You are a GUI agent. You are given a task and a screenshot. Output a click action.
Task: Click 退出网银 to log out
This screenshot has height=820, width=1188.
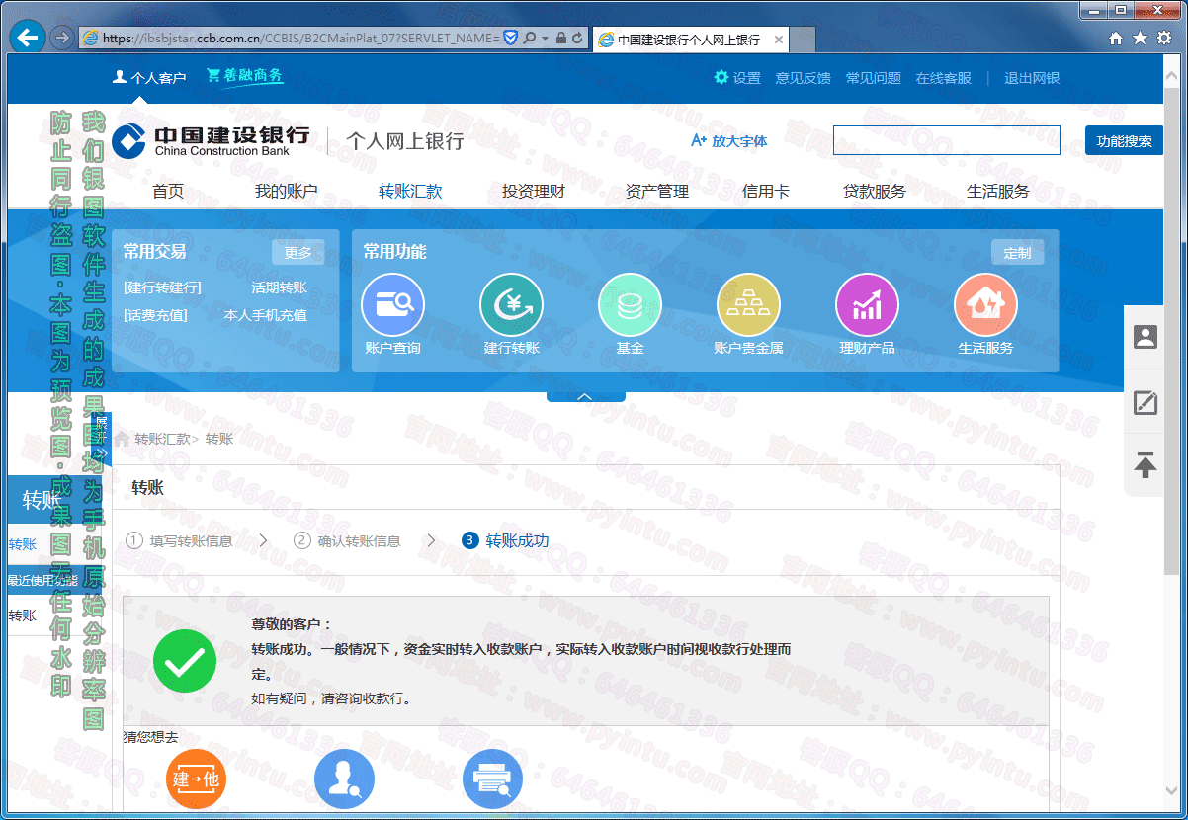pos(1032,78)
